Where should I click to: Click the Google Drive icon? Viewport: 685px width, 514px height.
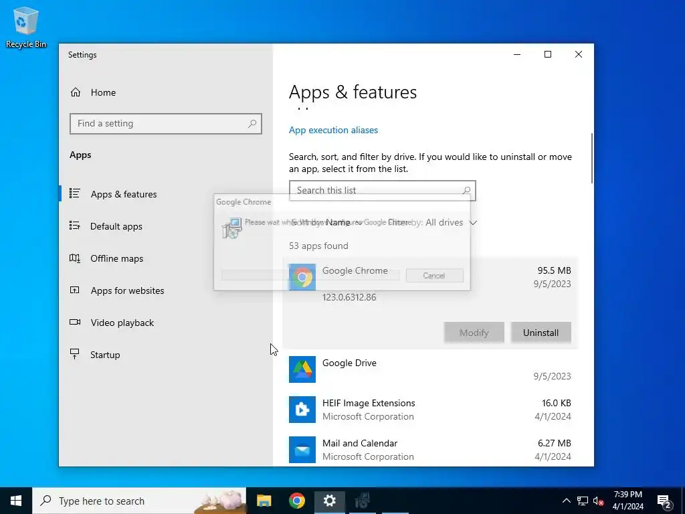302,369
